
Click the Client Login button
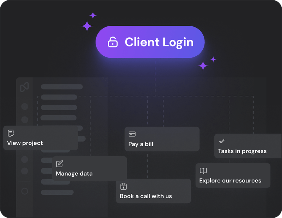pyautogui.click(x=150, y=42)
